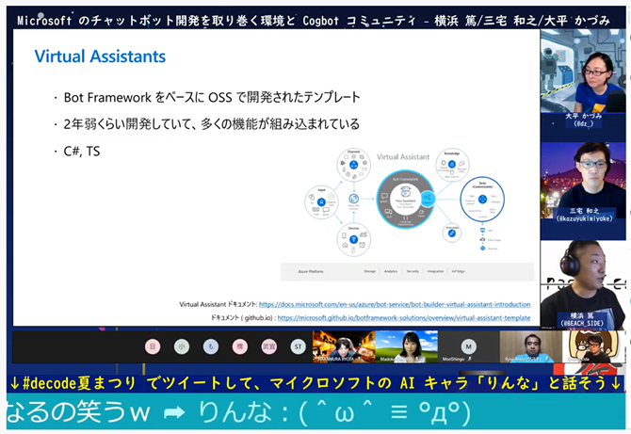Click the APIs icon below Skills circle
The width and height of the screenshot is (631, 434).
pos(482,230)
